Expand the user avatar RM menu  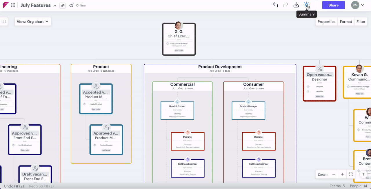tap(358, 5)
